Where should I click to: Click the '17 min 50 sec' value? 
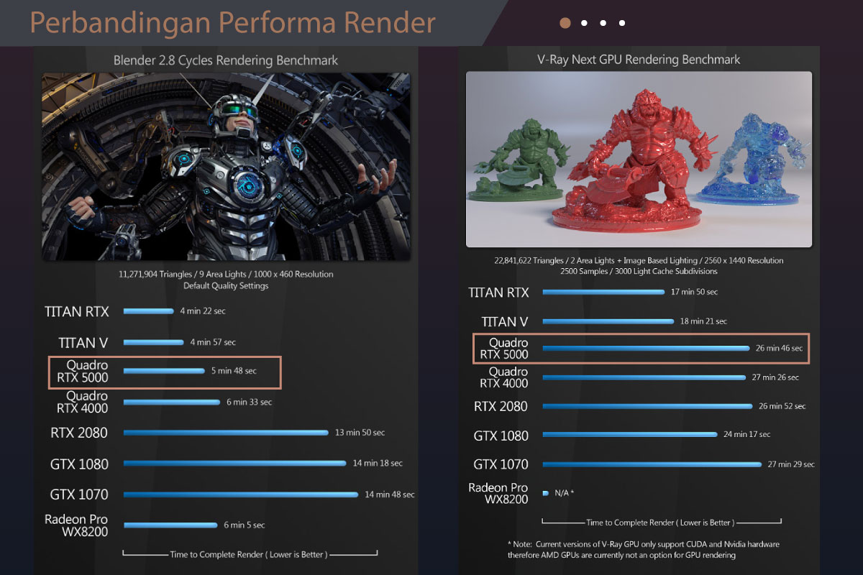[x=694, y=292]
